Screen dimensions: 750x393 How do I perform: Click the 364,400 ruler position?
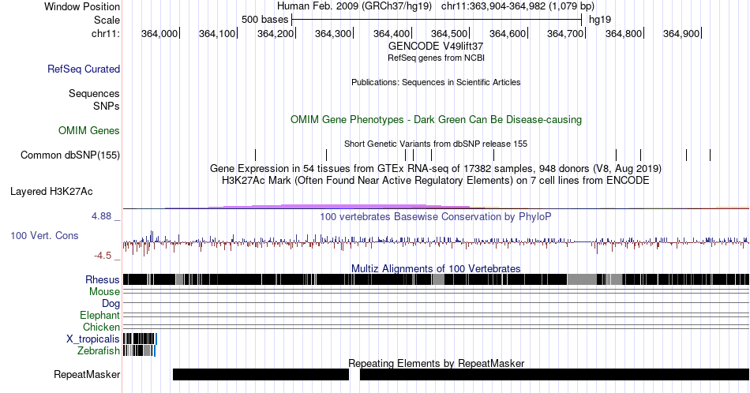392,33
